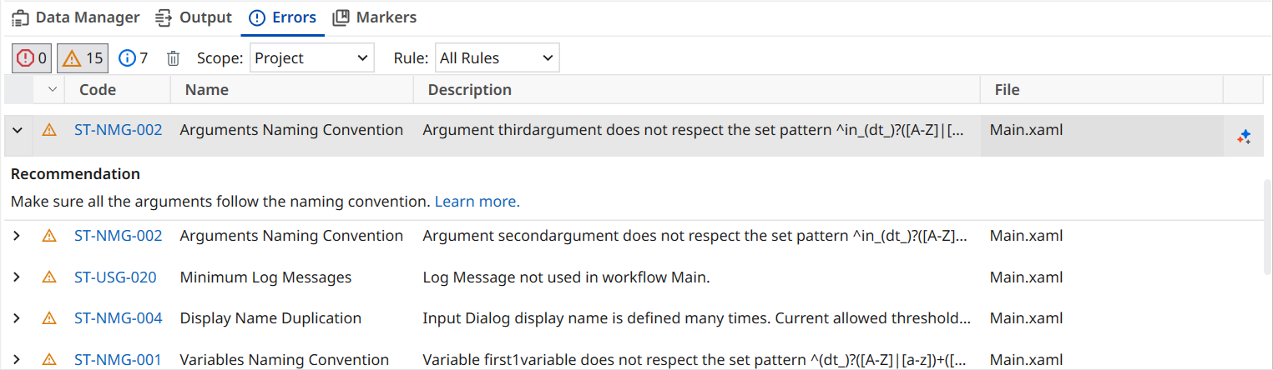The width and height of the screenshot is (1273, 370).
Task: Switch to the Output tab
Action: pos(194,17)
